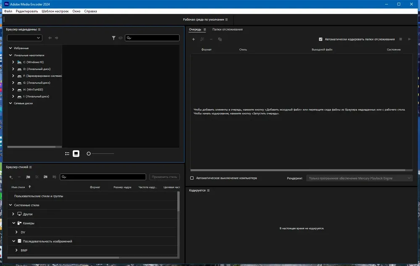Enable automatic computer shutdown checkbox

192,178
